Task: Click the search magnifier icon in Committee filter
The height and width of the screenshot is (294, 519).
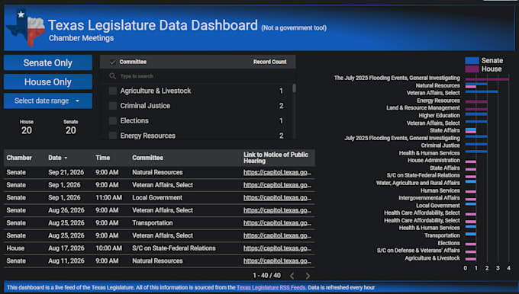Action: click(112, 76)
